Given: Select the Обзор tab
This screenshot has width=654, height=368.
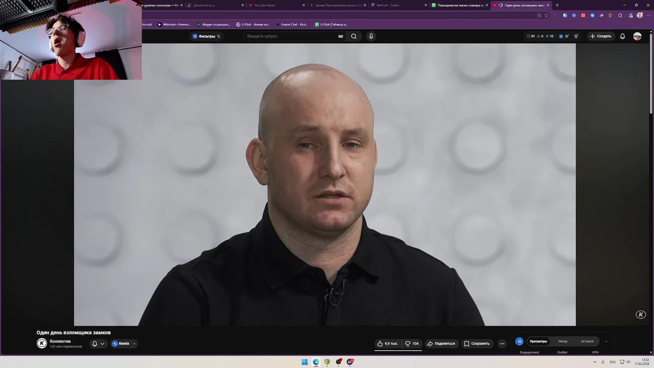Looking at the screenshot, I should (563, 341).
